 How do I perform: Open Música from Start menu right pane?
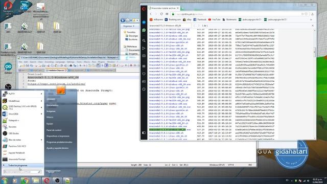[x=50, y=117]
